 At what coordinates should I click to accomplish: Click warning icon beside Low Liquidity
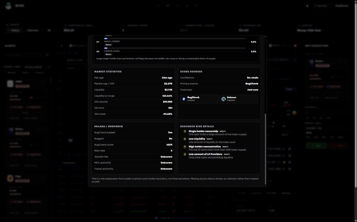click(185, 139)
